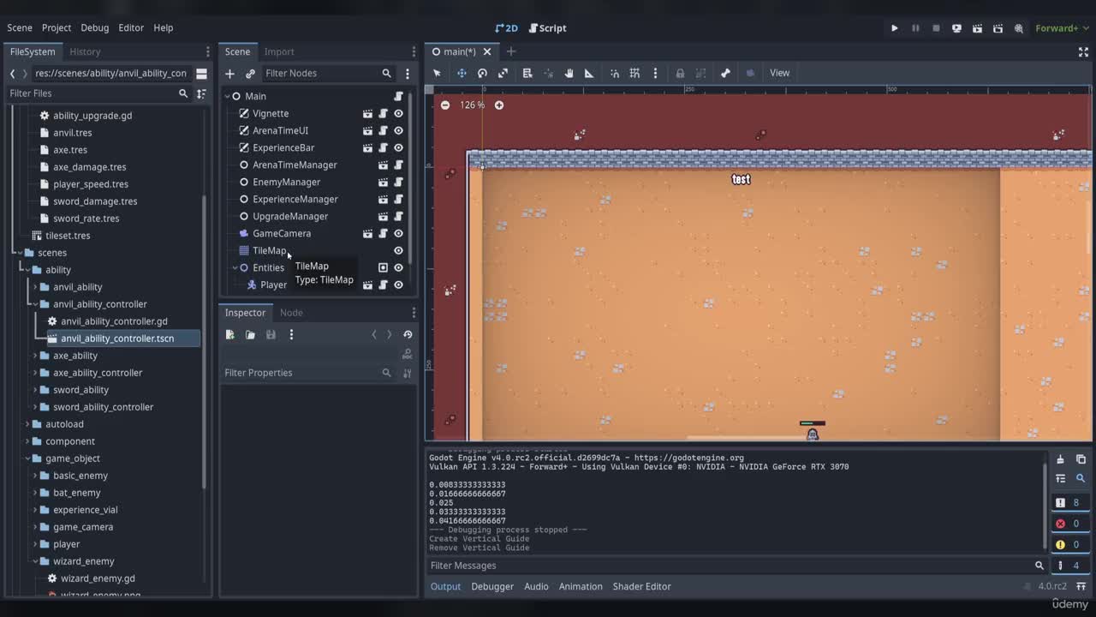Screen dimensions: 1096x617
Task: Select the Ruler Mode tool
Action: (589, 73)
